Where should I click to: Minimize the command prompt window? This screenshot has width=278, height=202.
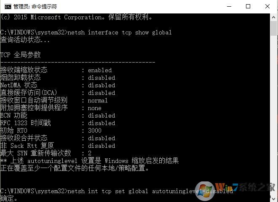pos(229,7)
